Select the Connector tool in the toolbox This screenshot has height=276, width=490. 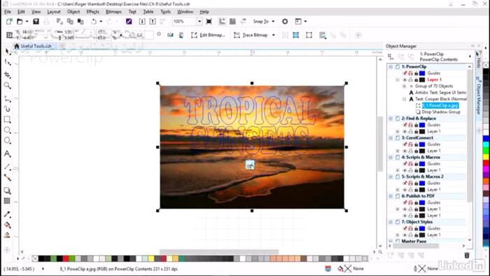(8, 177)
